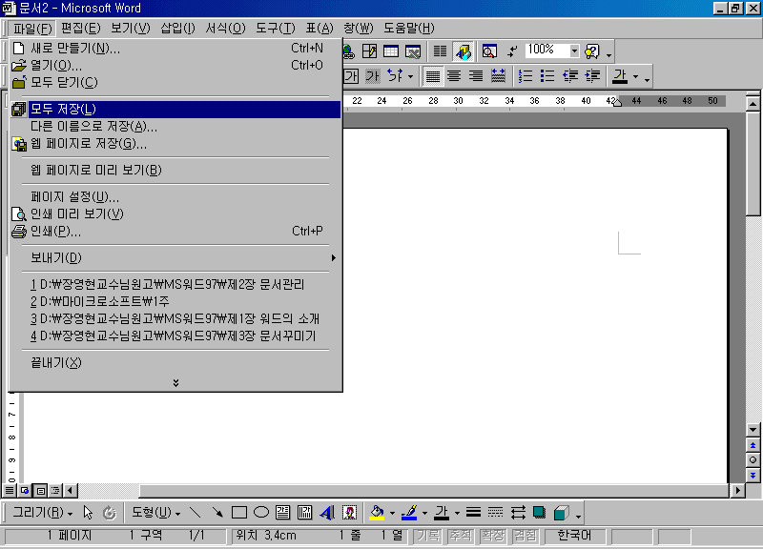The height and width of the screenshot is (549, 763).
Task: Toggle the character shading icon
Action: 372,76
